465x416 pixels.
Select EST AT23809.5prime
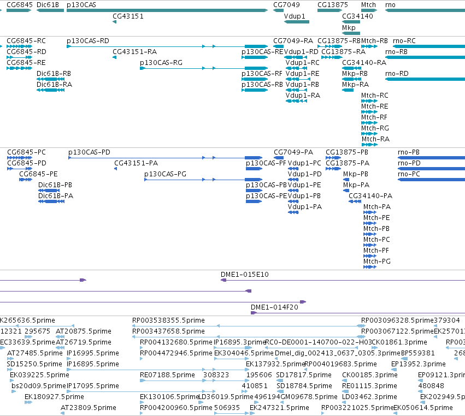(89, 408)
